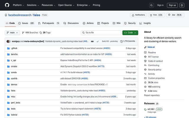Switch to the Issues tab
Image resolution: width=189 pixels, height=118 pixels.
click(x=26, y=23)
